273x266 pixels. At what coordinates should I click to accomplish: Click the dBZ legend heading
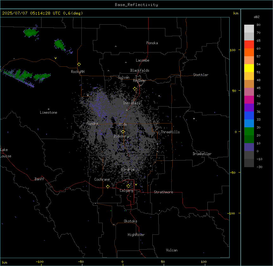click(257, 17)
